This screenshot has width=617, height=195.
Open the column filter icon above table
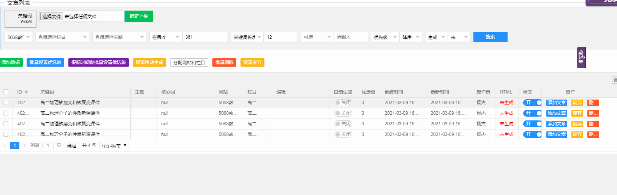coord(614,80)
